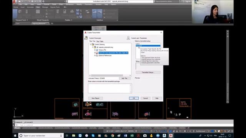Click the file tree scroll right arrow

coord(130,76)
